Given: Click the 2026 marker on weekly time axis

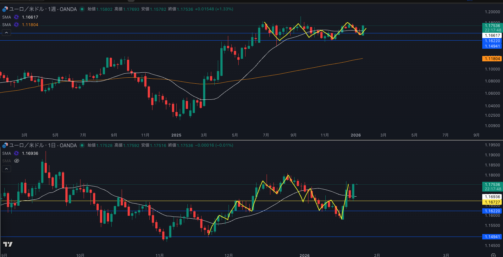Looking at the screenshot, I should coord(356,135).
